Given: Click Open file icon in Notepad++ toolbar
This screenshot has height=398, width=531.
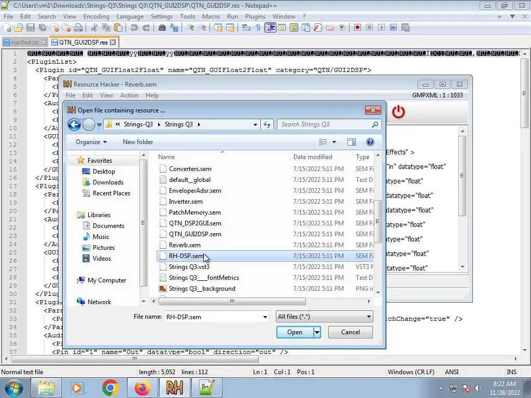Looking at the screenshot, I should coord(19,28).
